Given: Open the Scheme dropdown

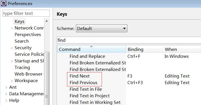Looking at the screenshot, I should coord(102,28).
